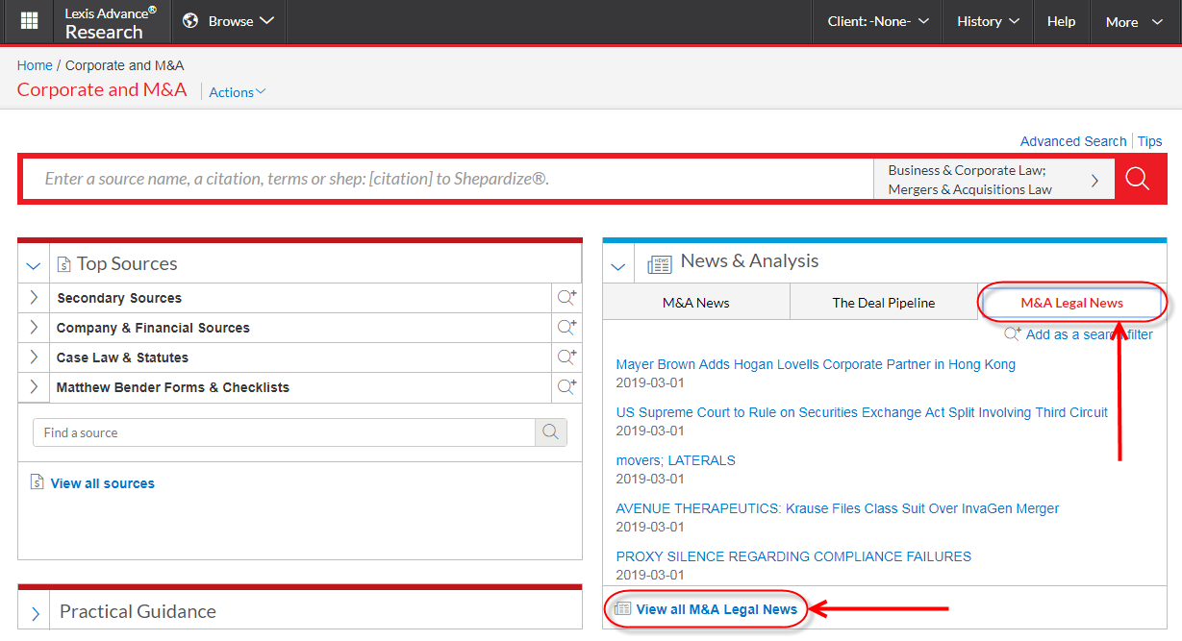This screenshot has width=1182, height=641.
Task: Click the Corporate and M&A page title
Action: [102, 89]
